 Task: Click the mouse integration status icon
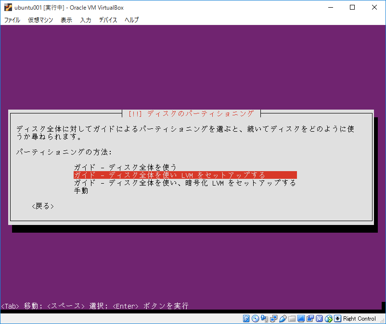(329, 318)
